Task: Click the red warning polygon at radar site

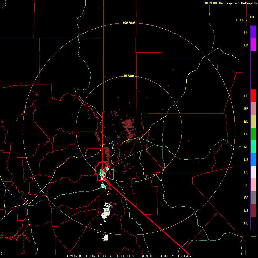Action: [x=101, y=171]
